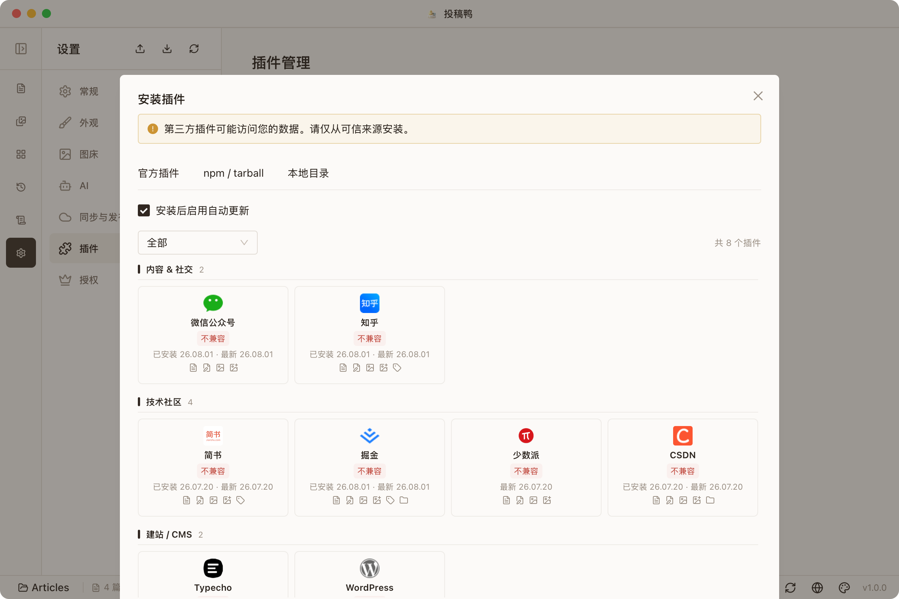Click the 不兼容 badge on 简书

click(213, 471)
